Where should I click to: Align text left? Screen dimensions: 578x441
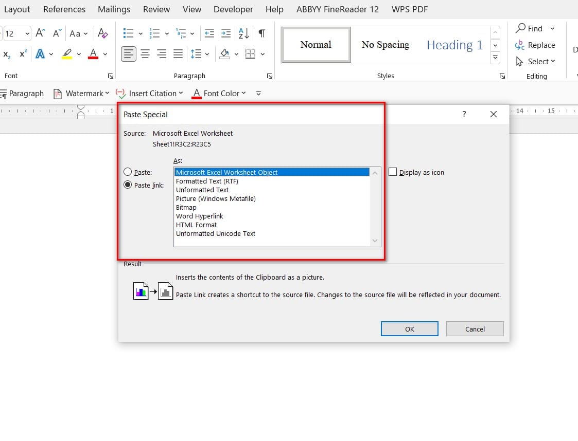(x=129, y=54)
